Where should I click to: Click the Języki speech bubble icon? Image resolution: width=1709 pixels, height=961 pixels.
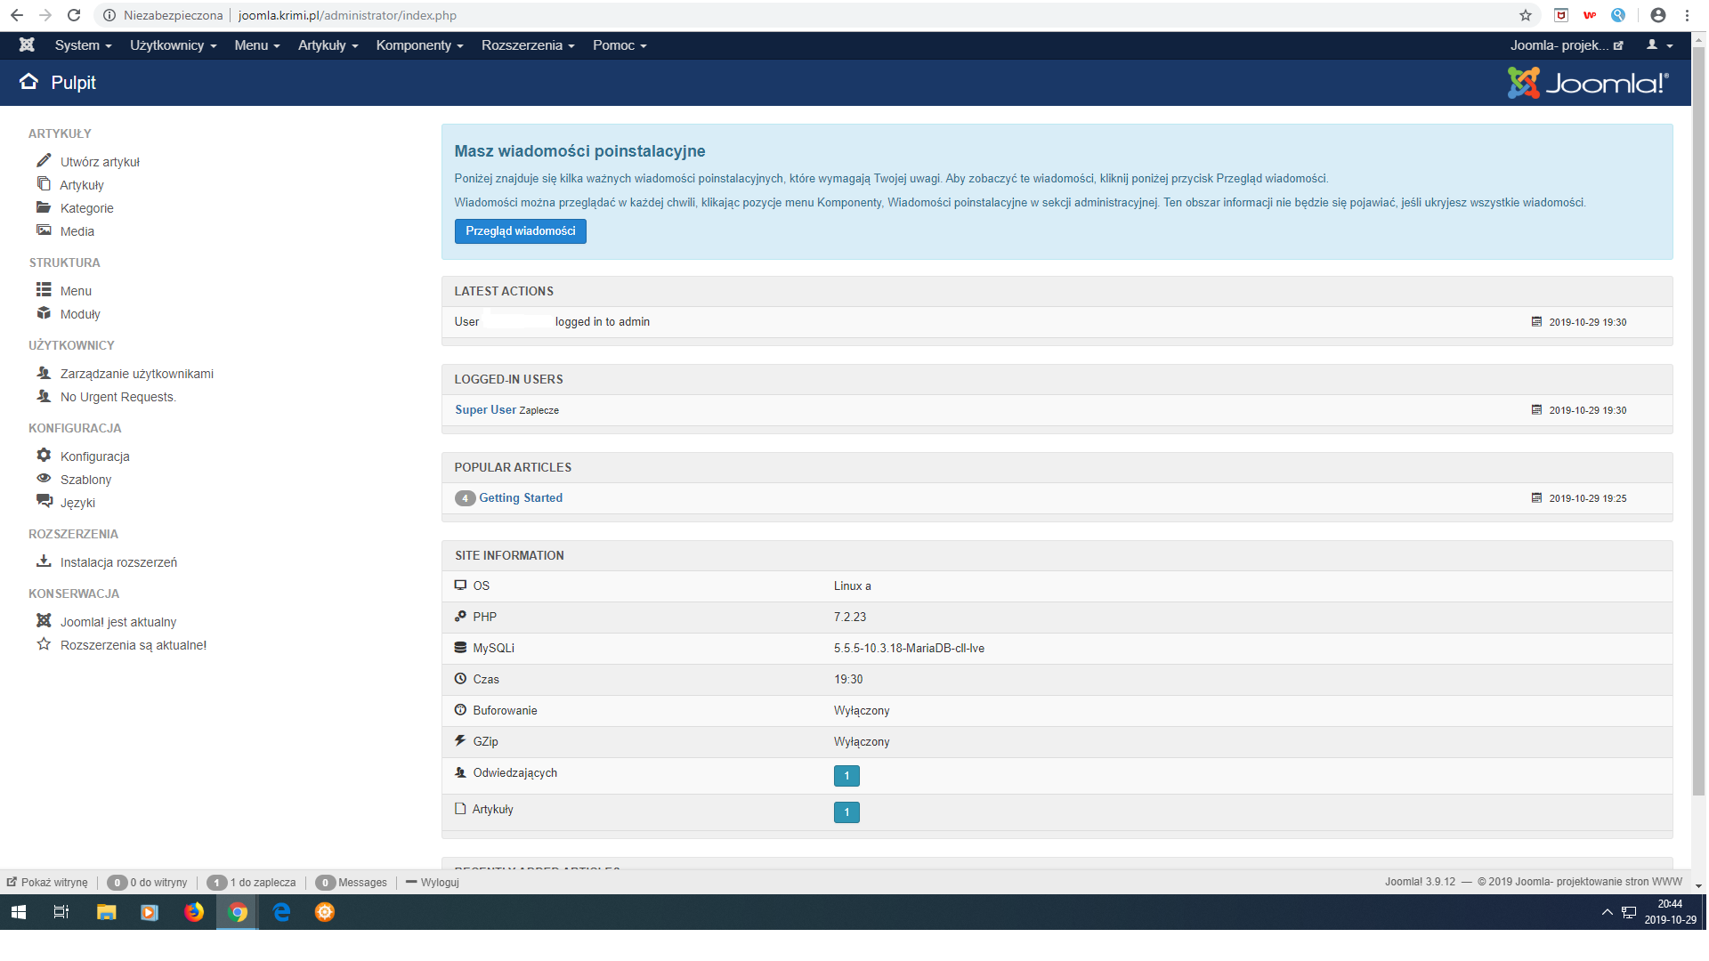44,502
